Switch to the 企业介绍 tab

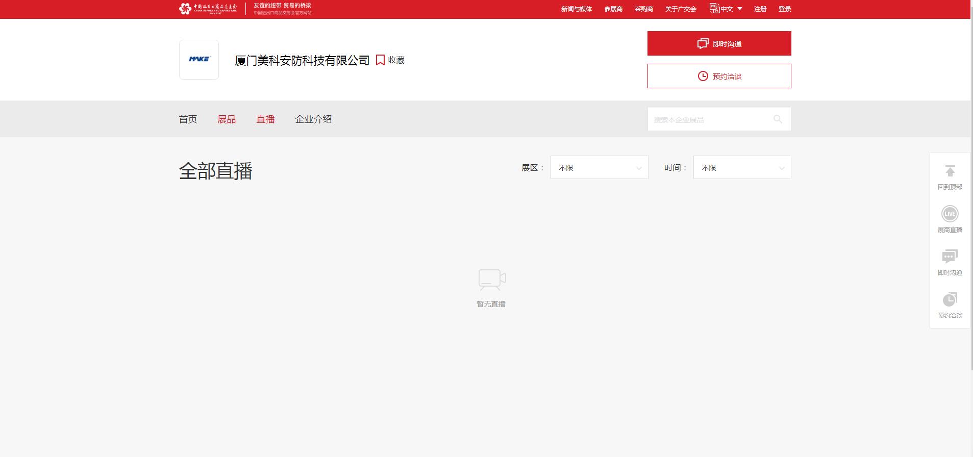click(313, 119)
